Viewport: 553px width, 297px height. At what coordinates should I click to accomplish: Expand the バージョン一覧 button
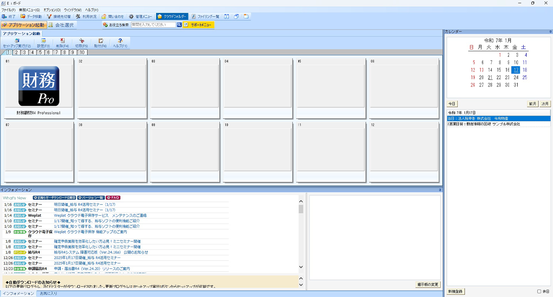click(91, 198)
